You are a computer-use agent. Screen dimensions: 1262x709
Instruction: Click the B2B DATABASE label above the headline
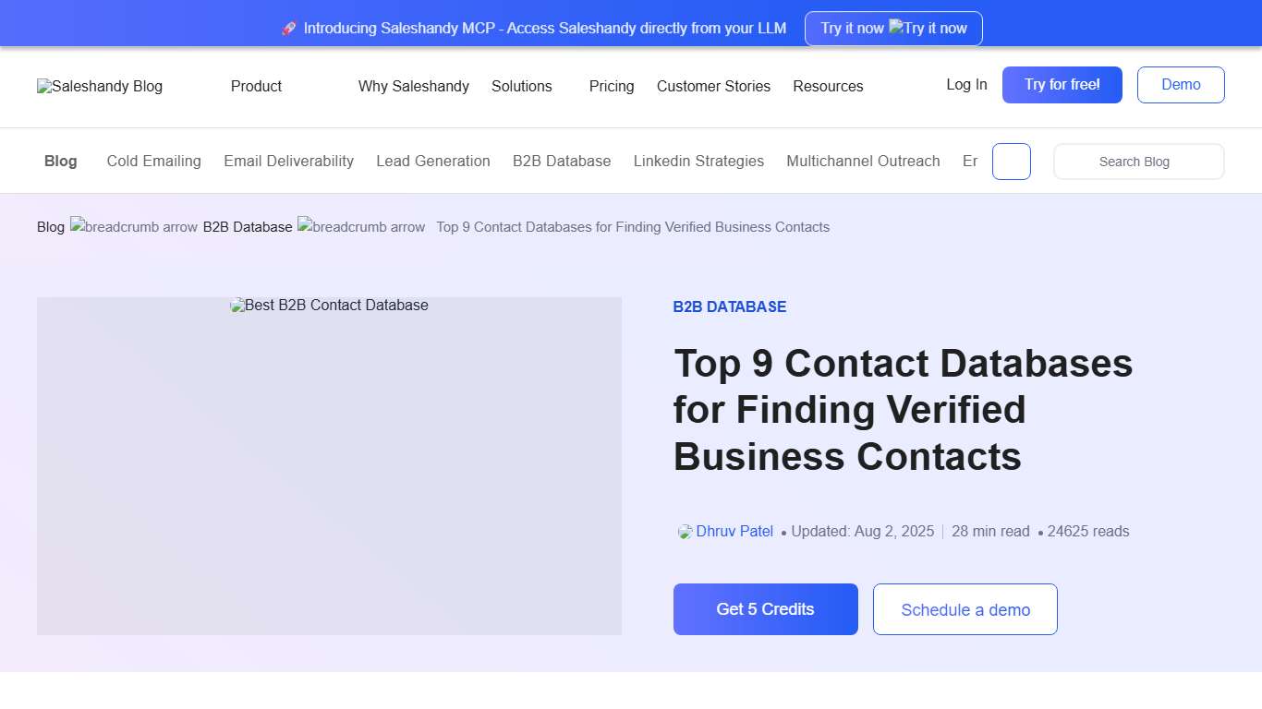pyautogui.click(x=730, y=306)
